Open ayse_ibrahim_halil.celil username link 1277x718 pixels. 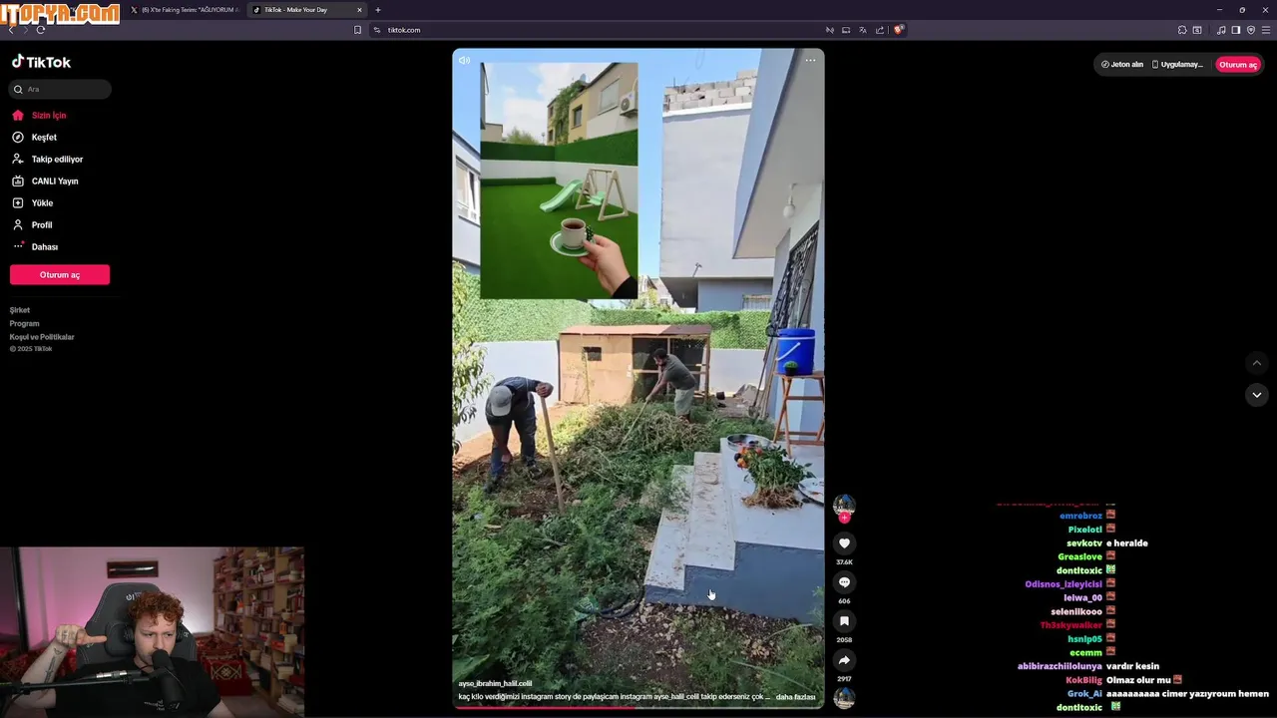pos(495,684)
